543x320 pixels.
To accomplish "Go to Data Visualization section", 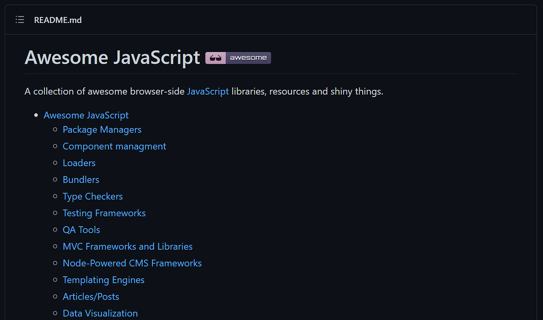I will pyautogui.click(x=100, y=313).
